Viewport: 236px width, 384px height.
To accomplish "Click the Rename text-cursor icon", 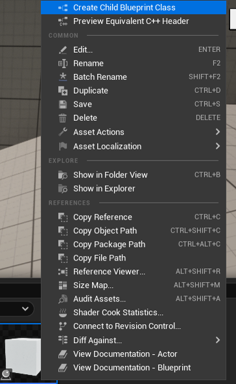I will click(x=63, y=64).
